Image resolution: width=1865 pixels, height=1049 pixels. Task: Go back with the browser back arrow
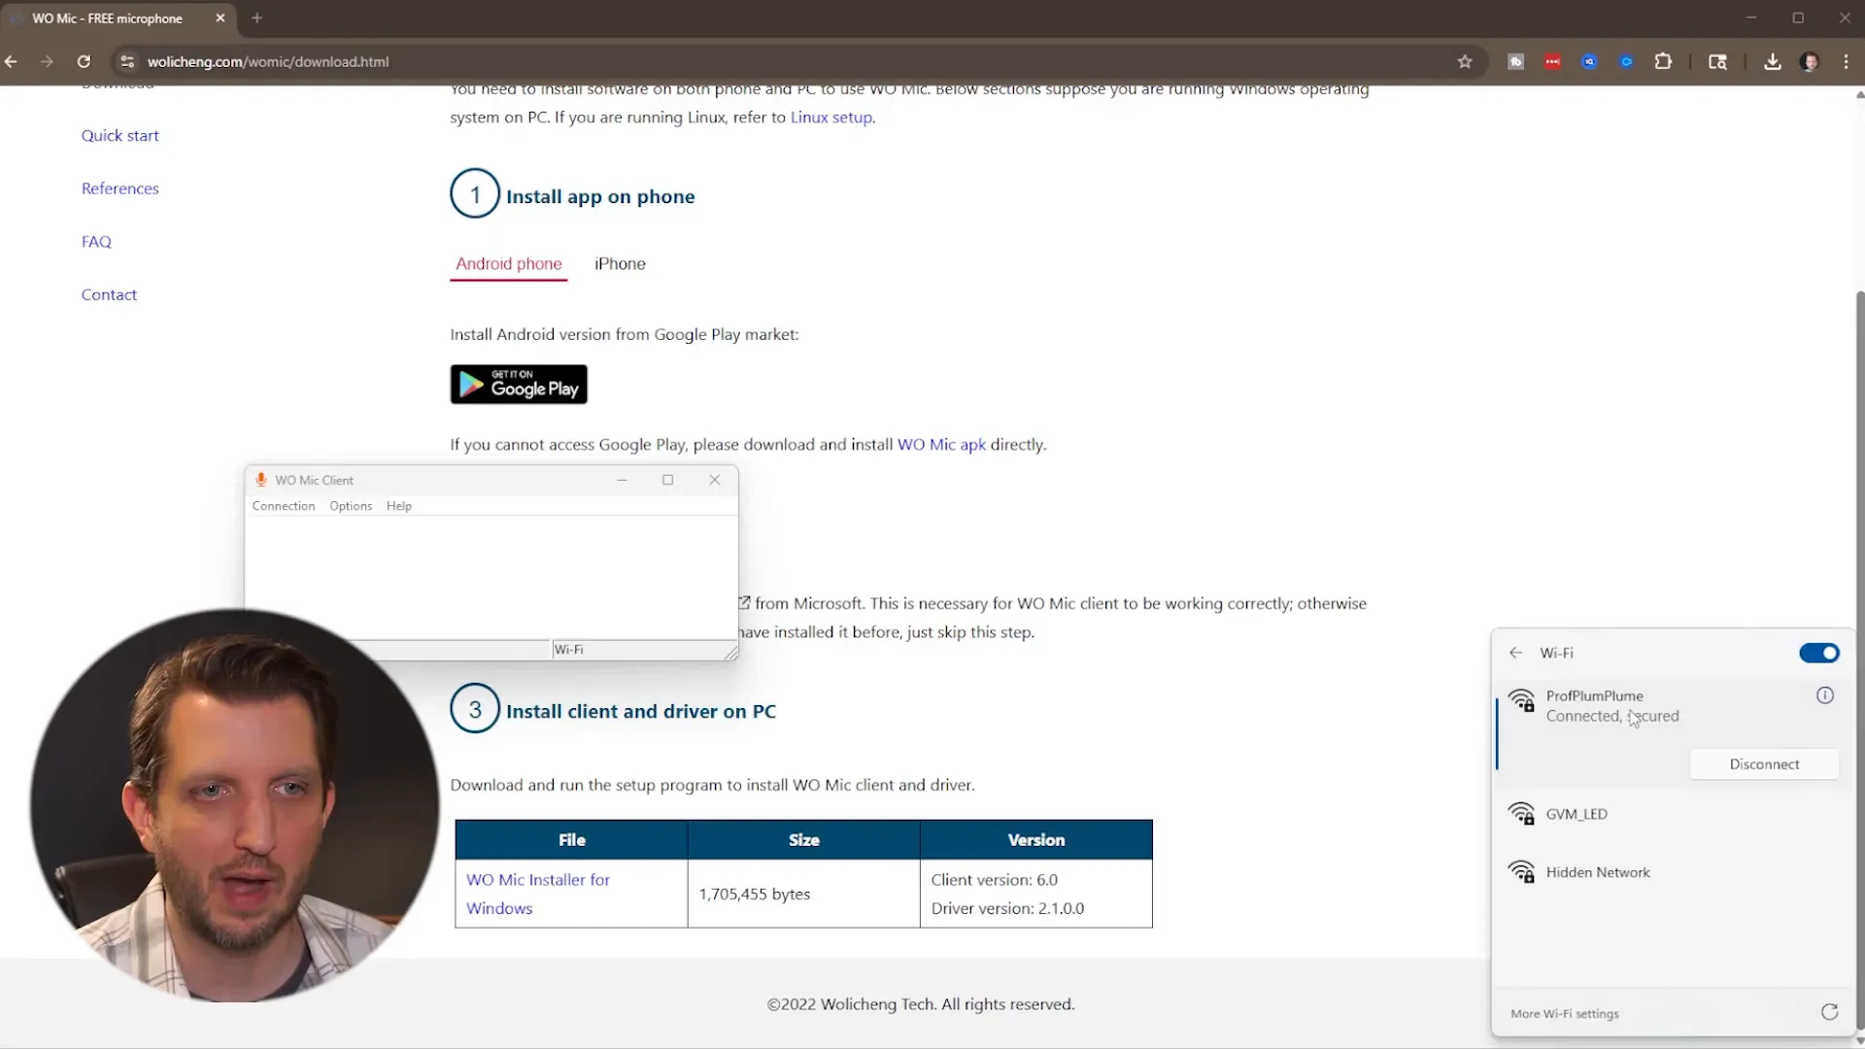(x=12, y=61)
